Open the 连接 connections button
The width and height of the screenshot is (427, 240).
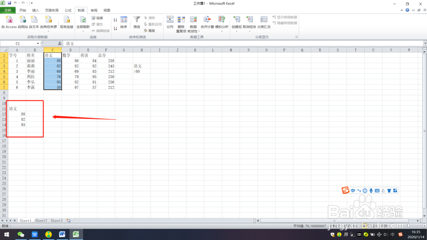97,17
